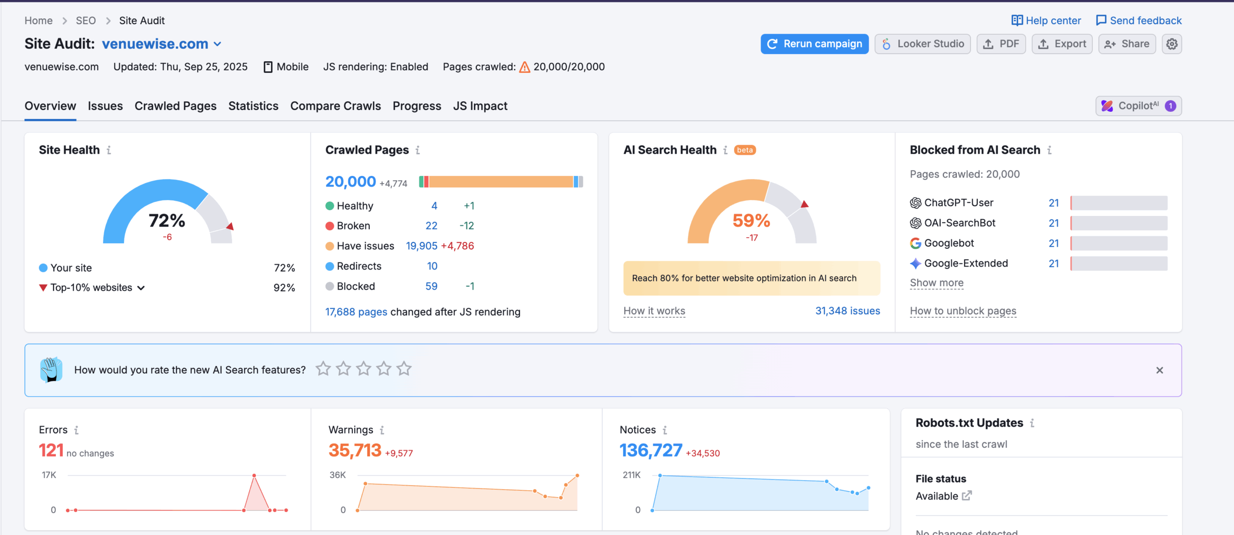Expand the venuewise.com project dropdown

coord(217,44)
